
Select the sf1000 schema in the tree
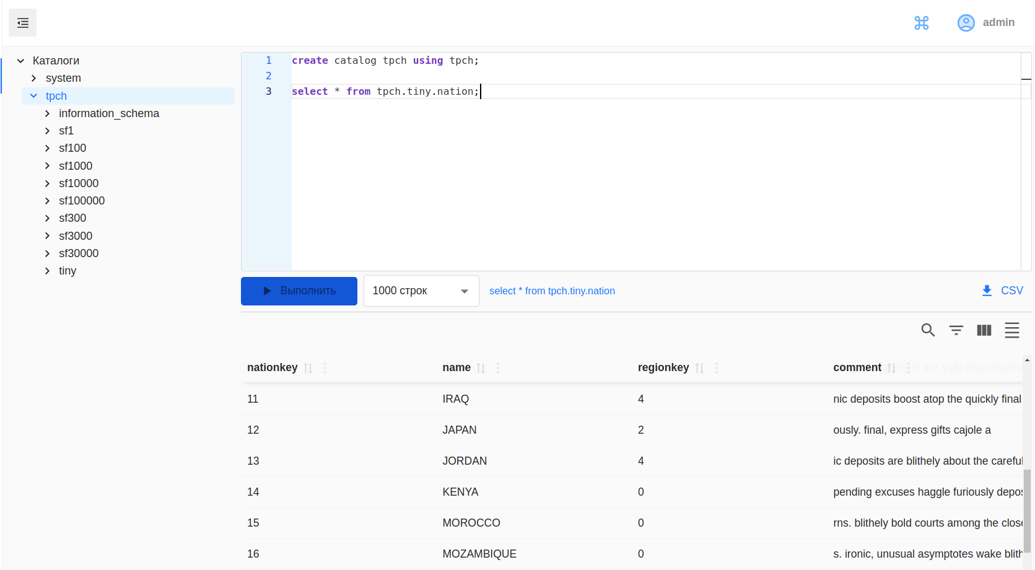(76, 166)
